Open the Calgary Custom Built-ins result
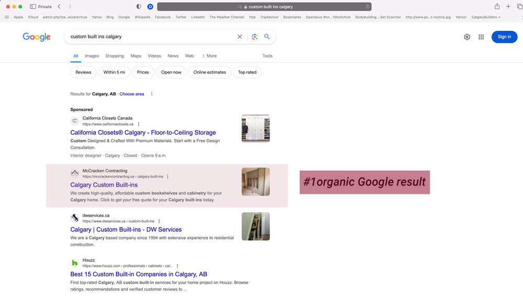 point(104,185)
